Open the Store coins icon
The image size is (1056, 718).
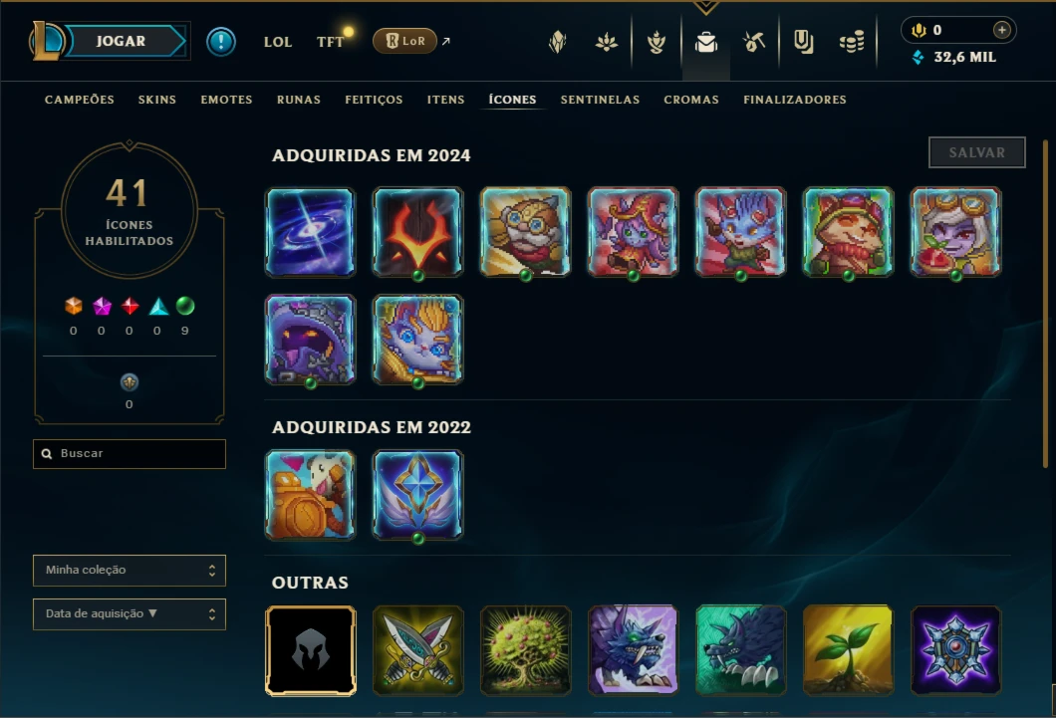tap(852, 43)
